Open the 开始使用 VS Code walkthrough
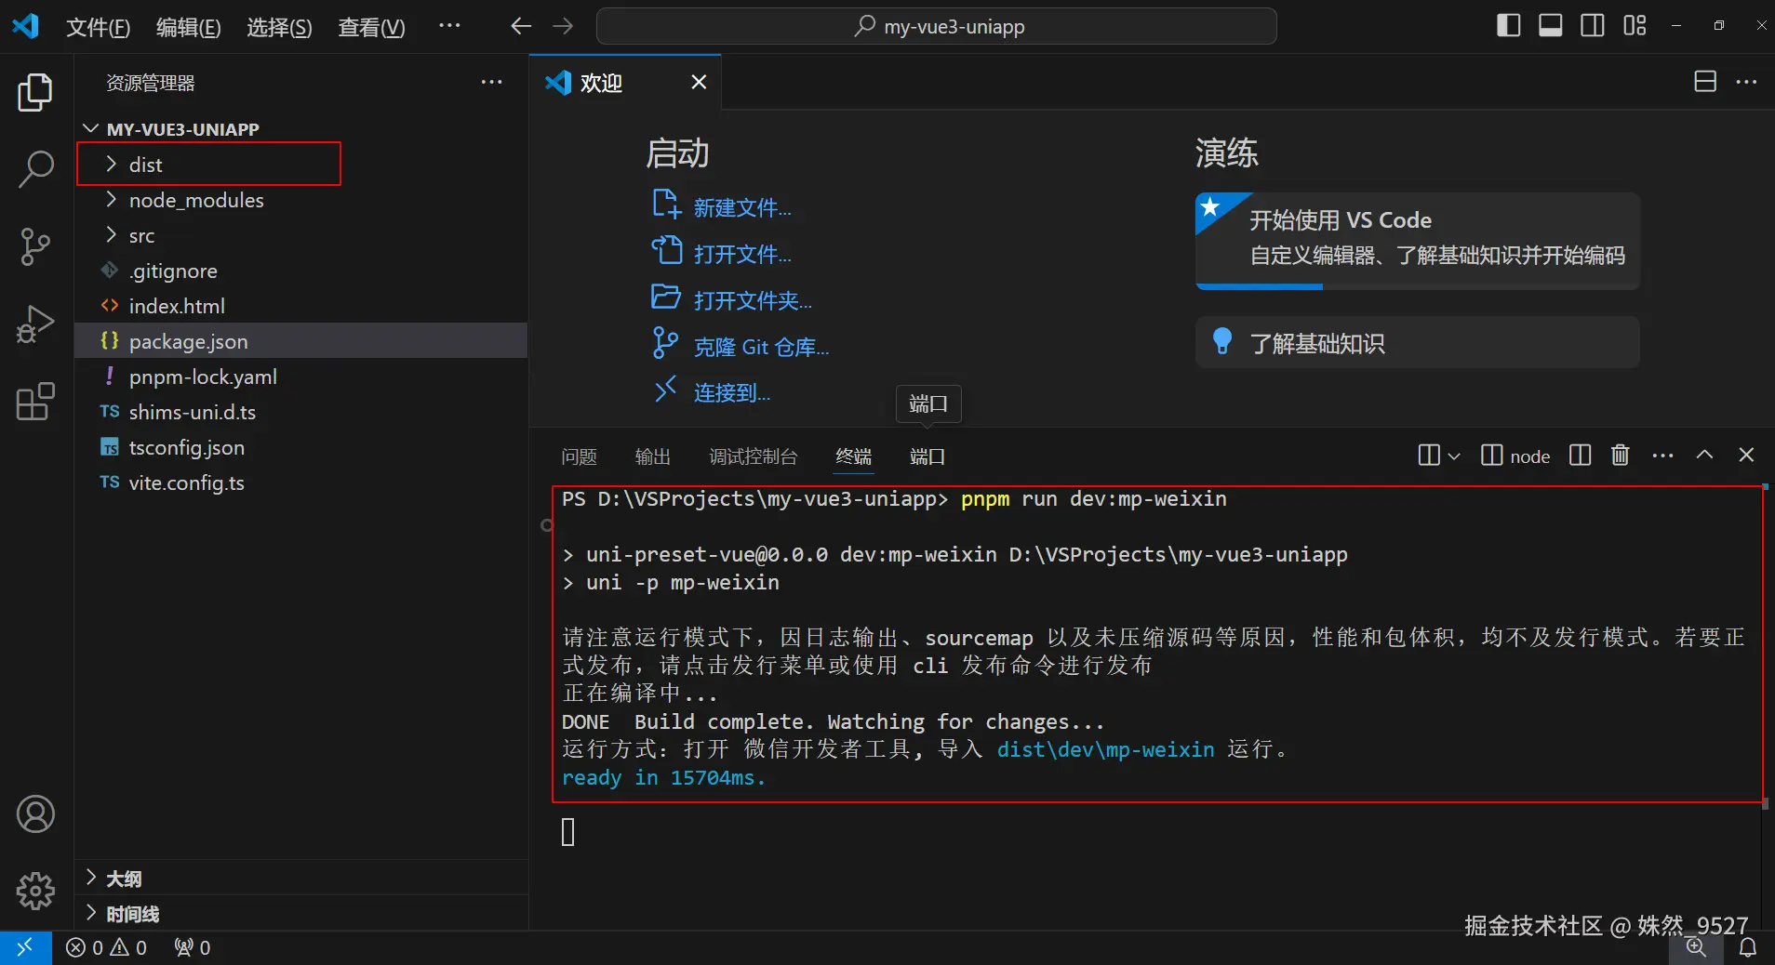1775x965 pixels. (x=1417, y=241)
